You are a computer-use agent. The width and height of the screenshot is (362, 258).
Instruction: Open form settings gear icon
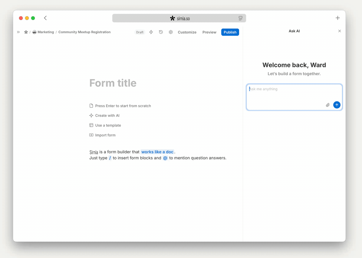[171, 32]
